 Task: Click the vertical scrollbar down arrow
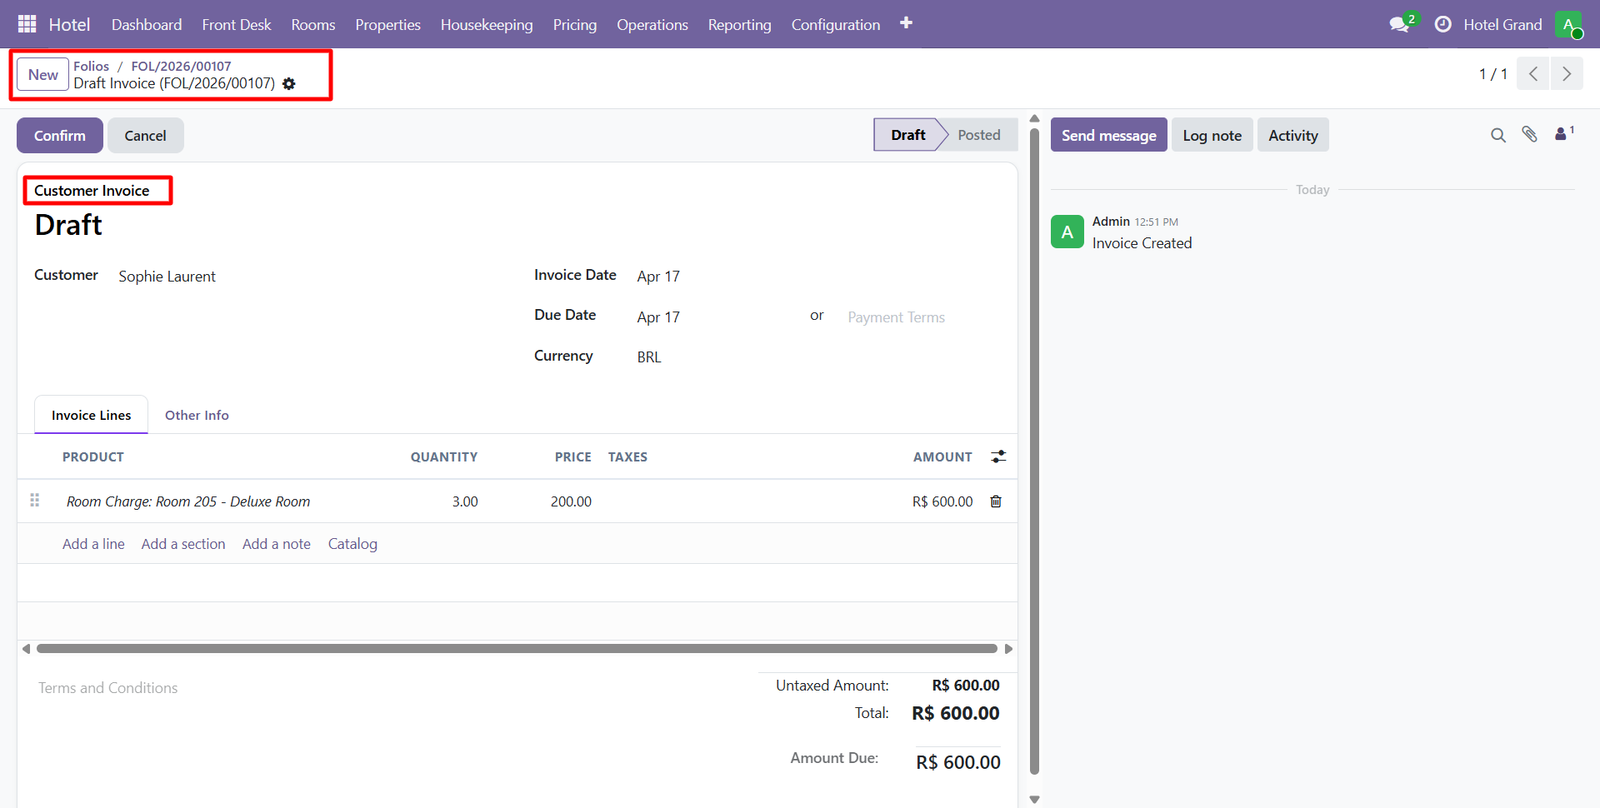point(1035,798)
